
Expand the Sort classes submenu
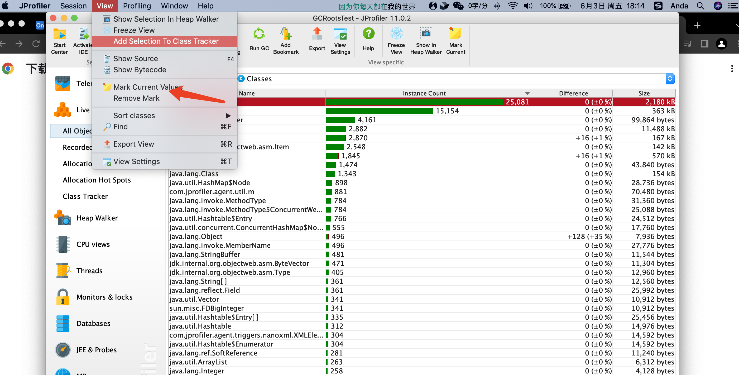(x=164, y=116)
